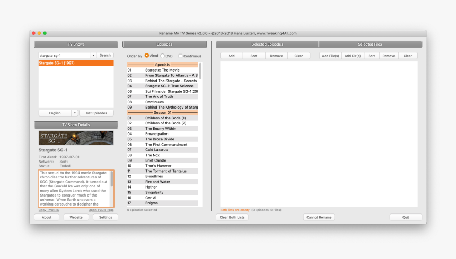The width and height of the screenshot is (456, 259).
Task: Click the Season 01 section header row
Action: [x=163, y=112]
